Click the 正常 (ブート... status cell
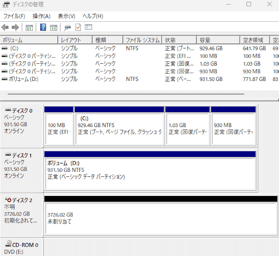The width and height of the screenshot is (279, 256). [x=179, y=48]
